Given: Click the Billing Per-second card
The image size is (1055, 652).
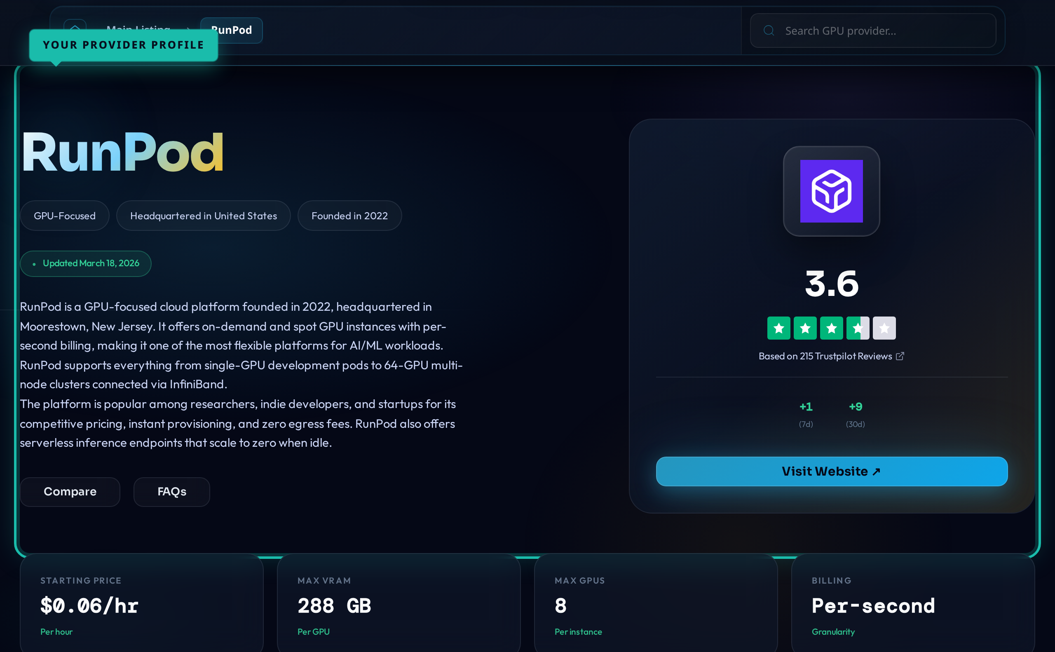Looking at the screenshot, I should click(913, 604).
